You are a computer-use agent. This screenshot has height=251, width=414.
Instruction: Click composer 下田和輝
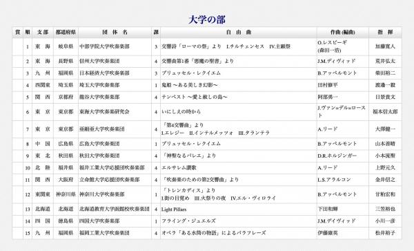(328, 210)
